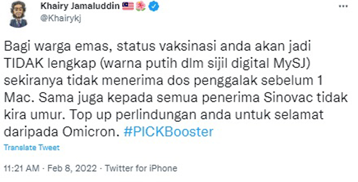
Task: Click the blue verified badge
Action: [154, 6]
